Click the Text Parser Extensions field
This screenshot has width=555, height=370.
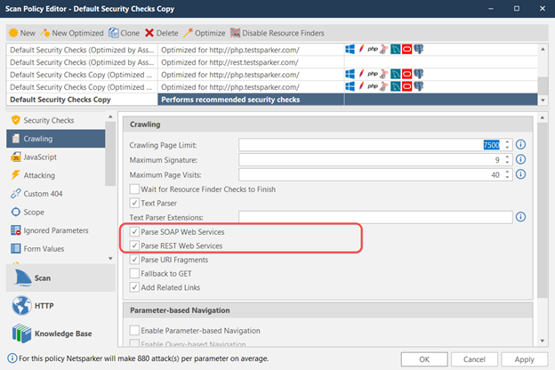[374, 217]
